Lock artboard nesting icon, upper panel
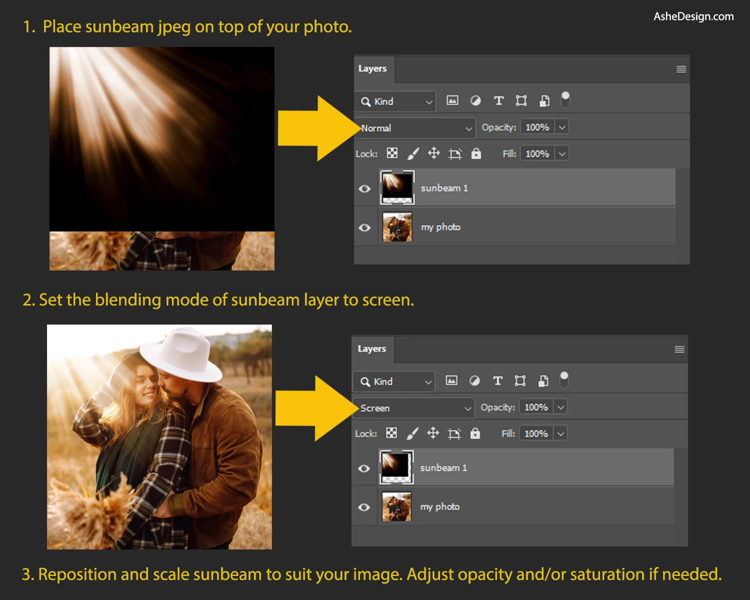The image size is (750, 600). [455, 153]
